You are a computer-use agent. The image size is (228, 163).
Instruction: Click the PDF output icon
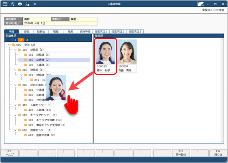27,4
